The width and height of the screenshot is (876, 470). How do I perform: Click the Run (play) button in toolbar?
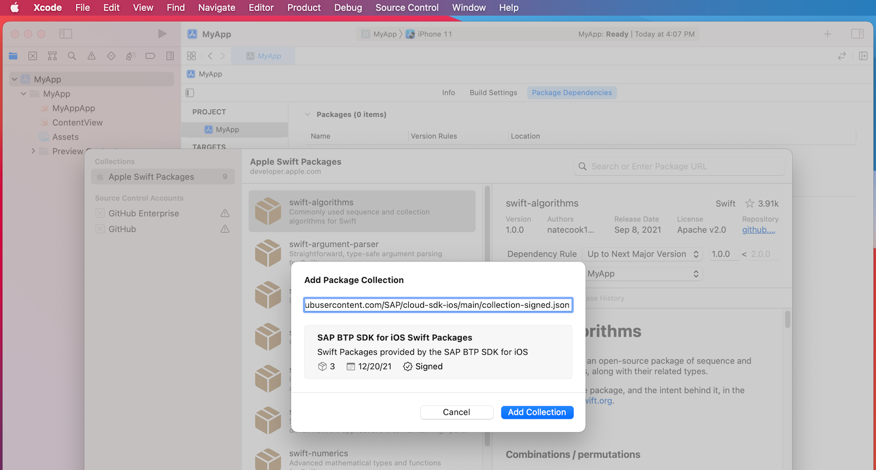pyautogui.click(x=162, y=34)
